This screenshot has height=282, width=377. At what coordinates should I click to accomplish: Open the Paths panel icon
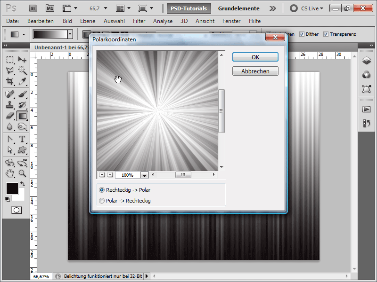[367, 89]
